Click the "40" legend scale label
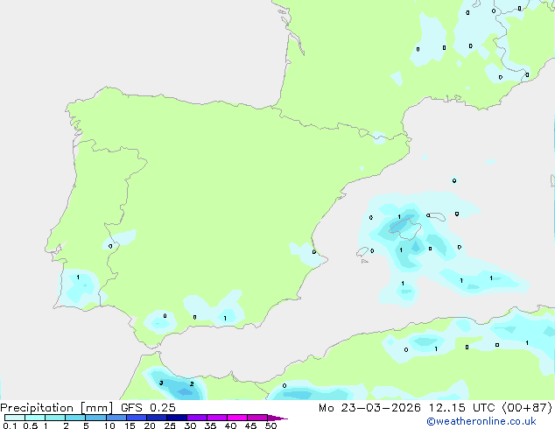This screenshot has height=429, width=555. tap(230, 425)
